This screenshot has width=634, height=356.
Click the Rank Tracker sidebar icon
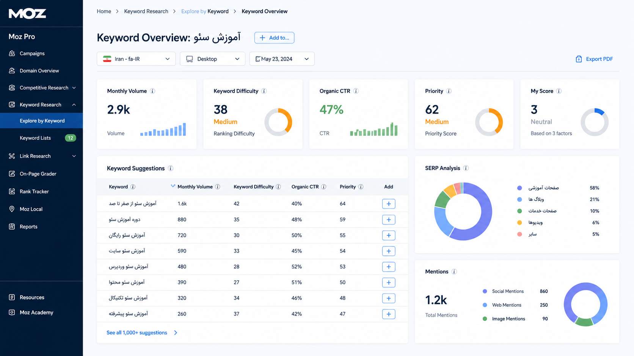click(x=12, y=191)
